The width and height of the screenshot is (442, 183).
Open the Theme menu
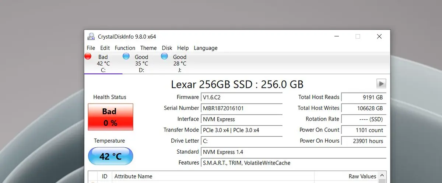point(148,48)
